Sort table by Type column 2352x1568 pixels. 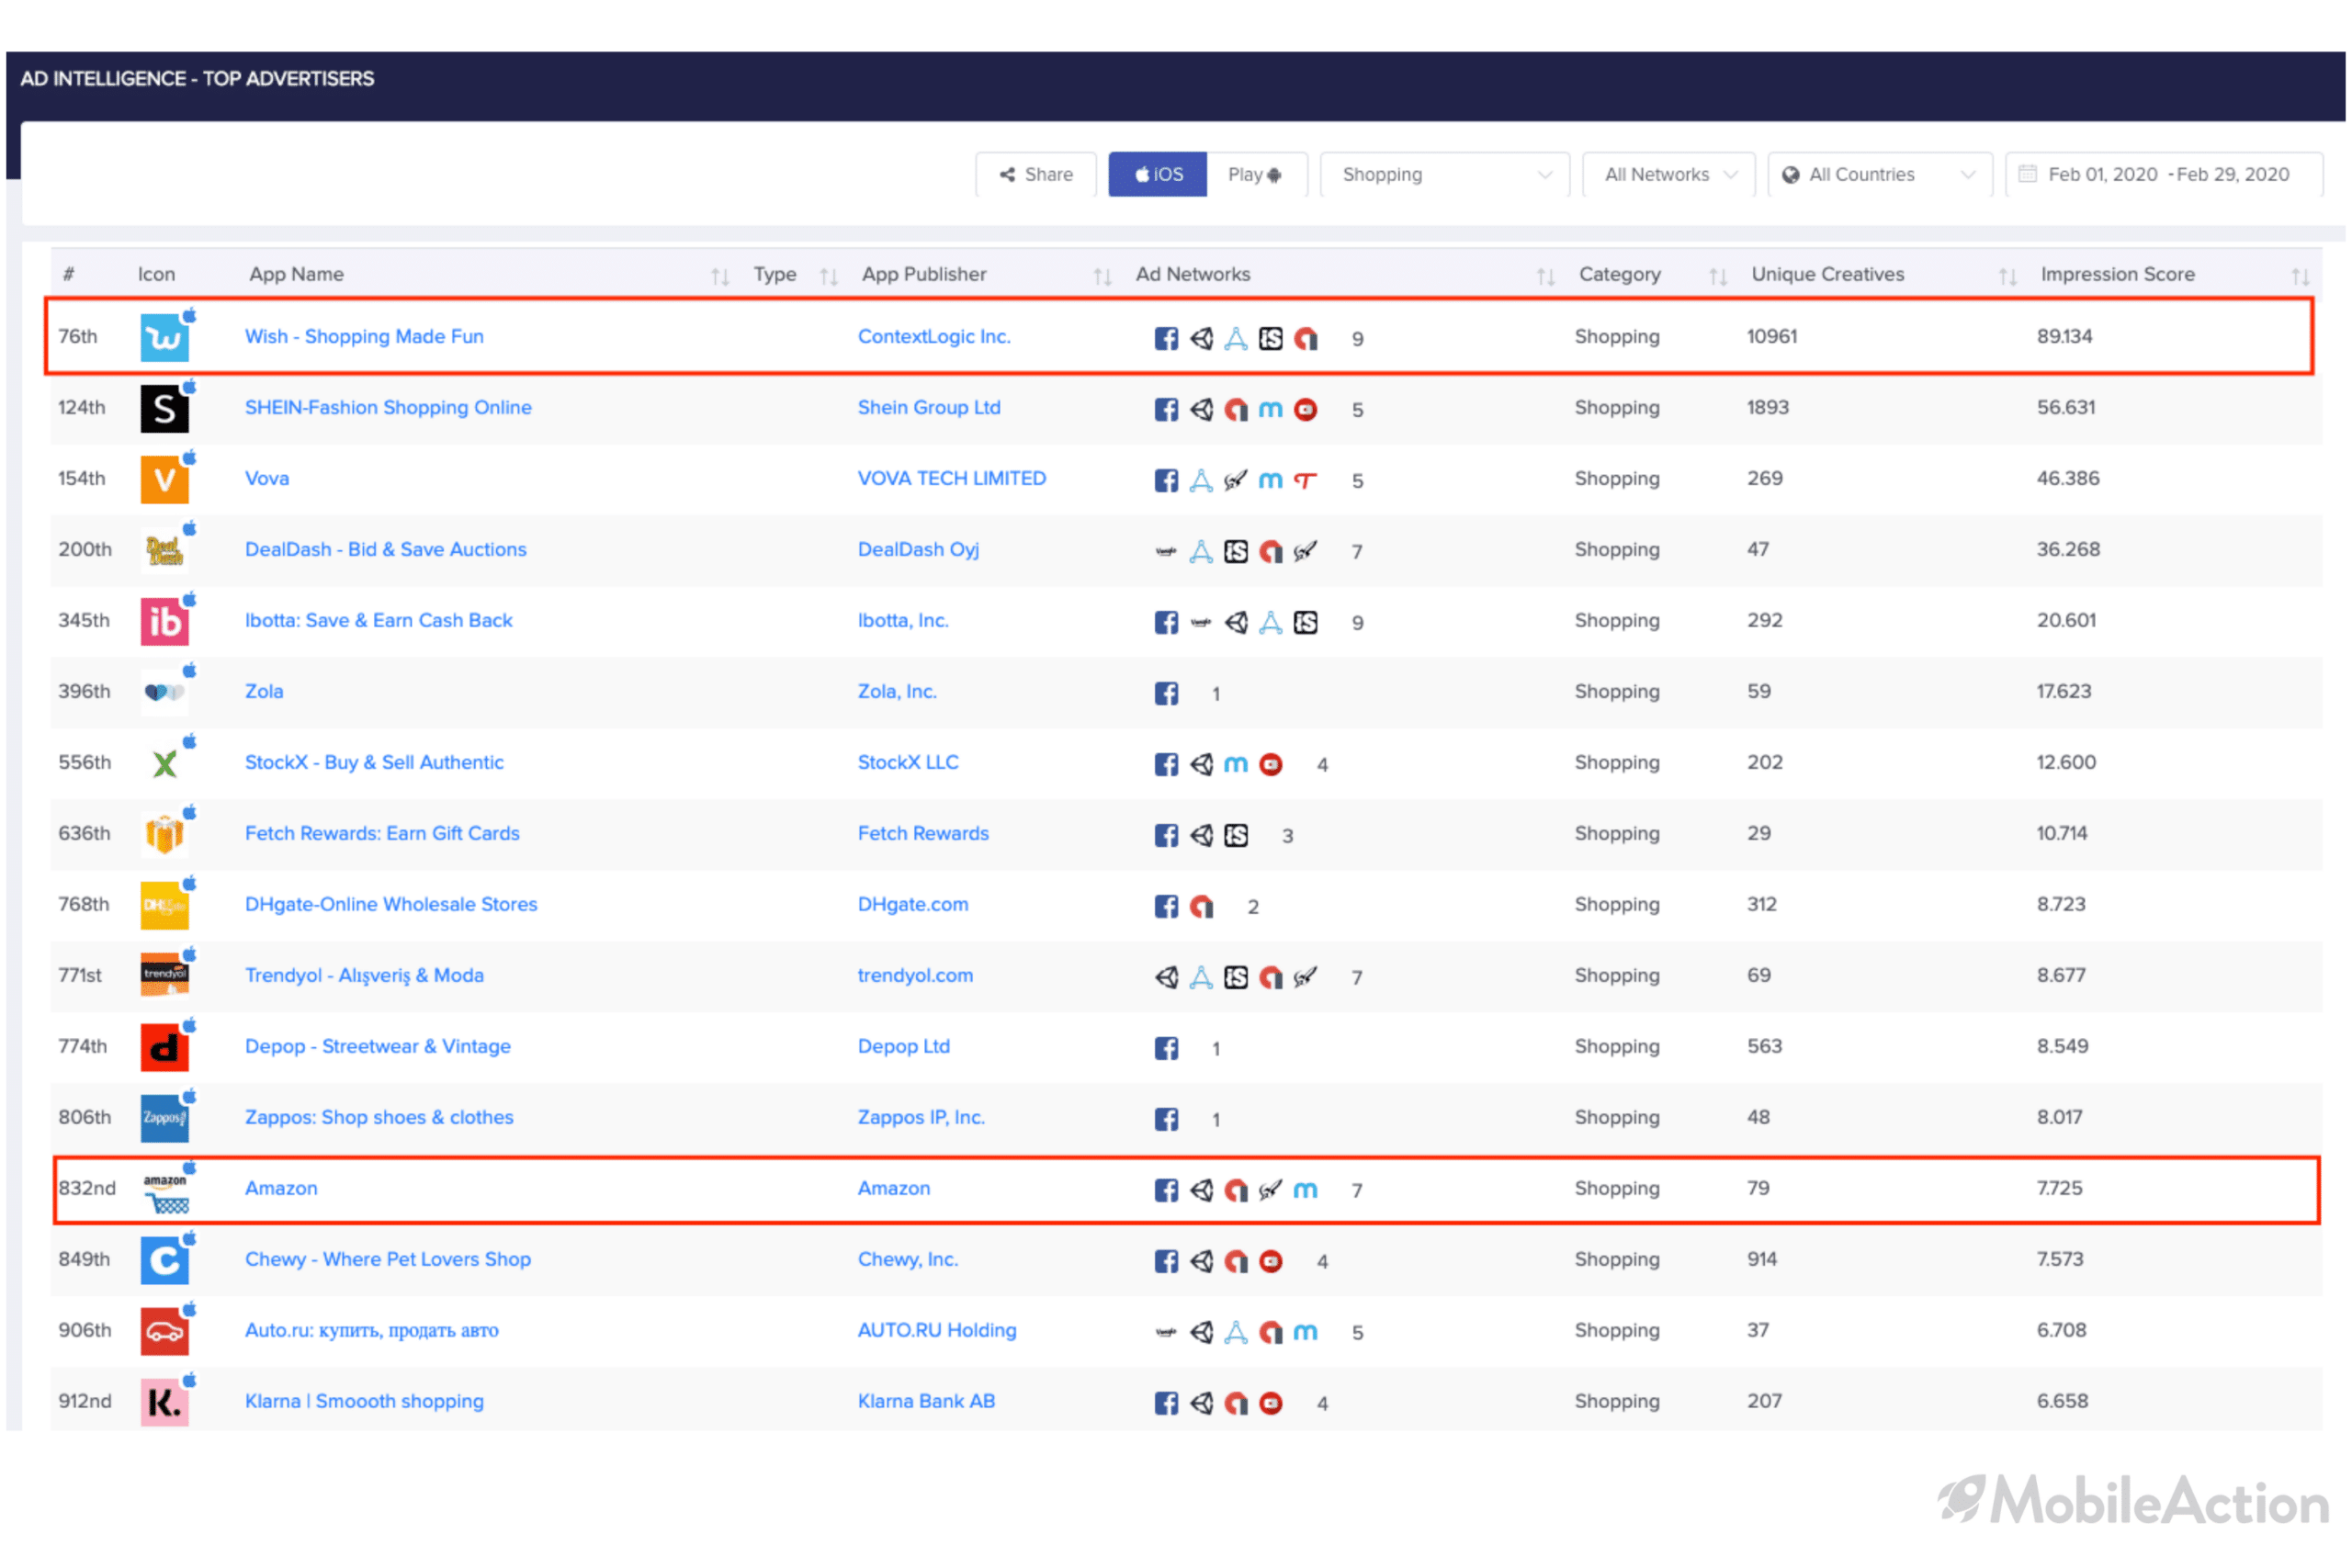[828, 276]
